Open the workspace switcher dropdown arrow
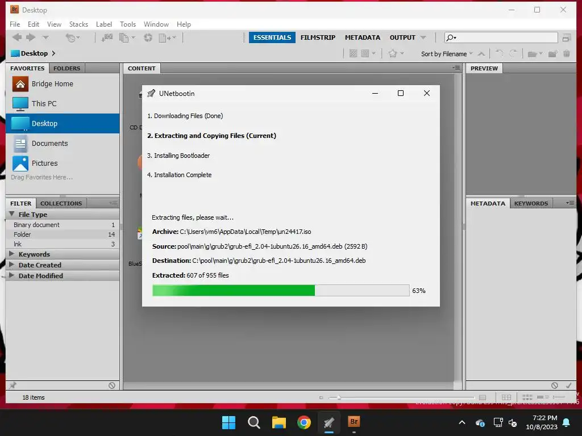This screenshot has height=436, width=582. coord(423,37)
